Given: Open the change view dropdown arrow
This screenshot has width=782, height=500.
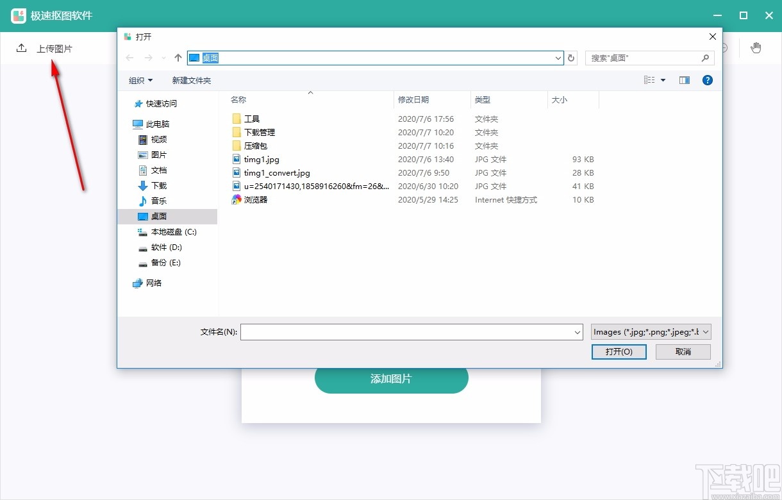Looking at the screenshot, I should (x=663, y=79).
